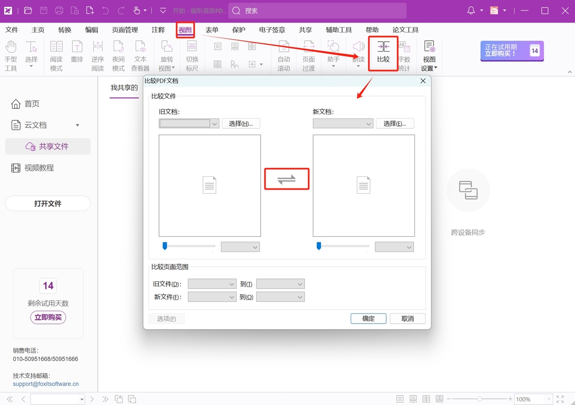Open the 旧文档 document dropdown
Viewport: 575px width, 405px height.
tap(188, 123)
